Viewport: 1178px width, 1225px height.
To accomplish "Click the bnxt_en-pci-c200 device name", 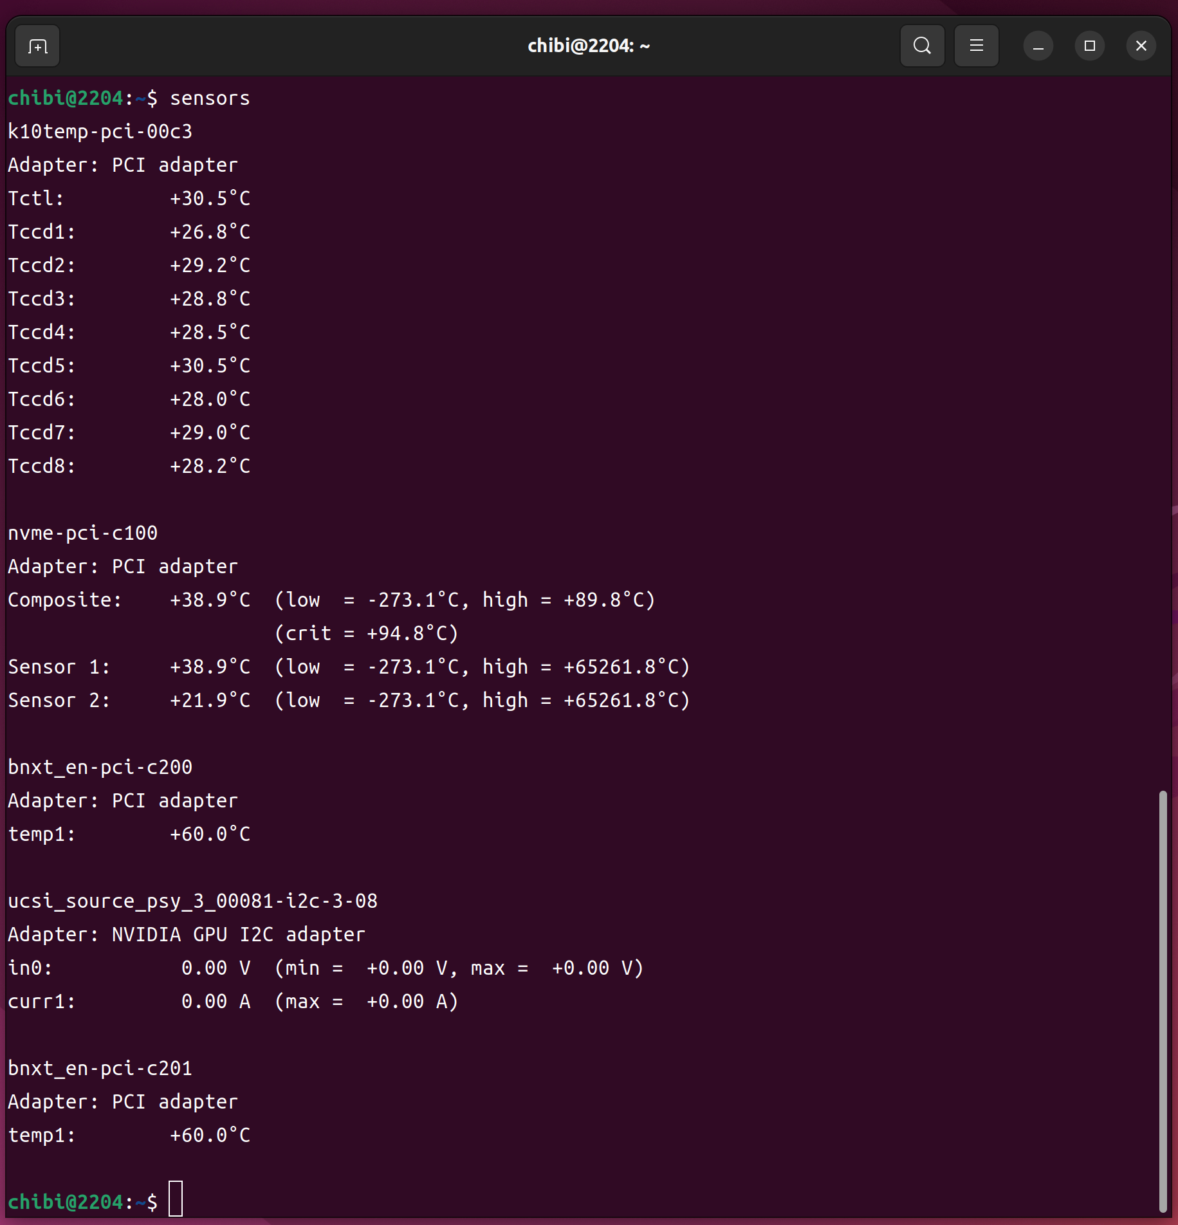I will pyautogui.click(x=100, y=768).
